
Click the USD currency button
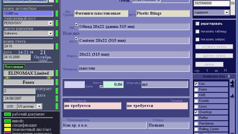[10, 106]
